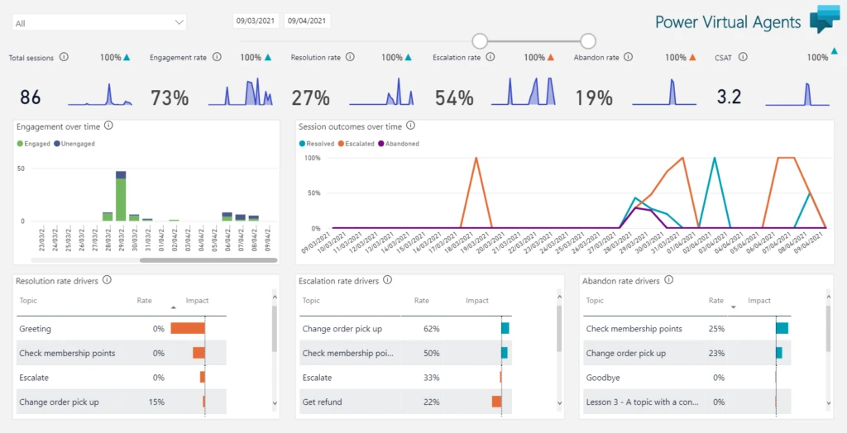
Task: Click the Power Virtual Agents logo icon
Action: coord(824,19)
